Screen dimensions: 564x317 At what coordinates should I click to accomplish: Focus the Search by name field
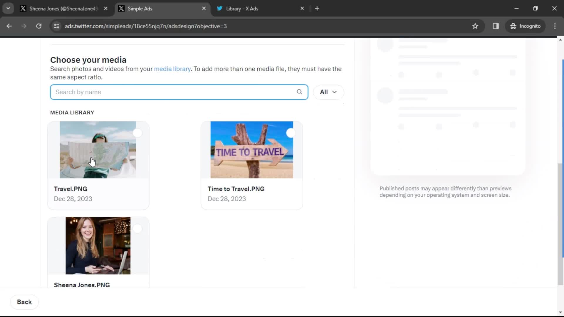click(179, 92)
